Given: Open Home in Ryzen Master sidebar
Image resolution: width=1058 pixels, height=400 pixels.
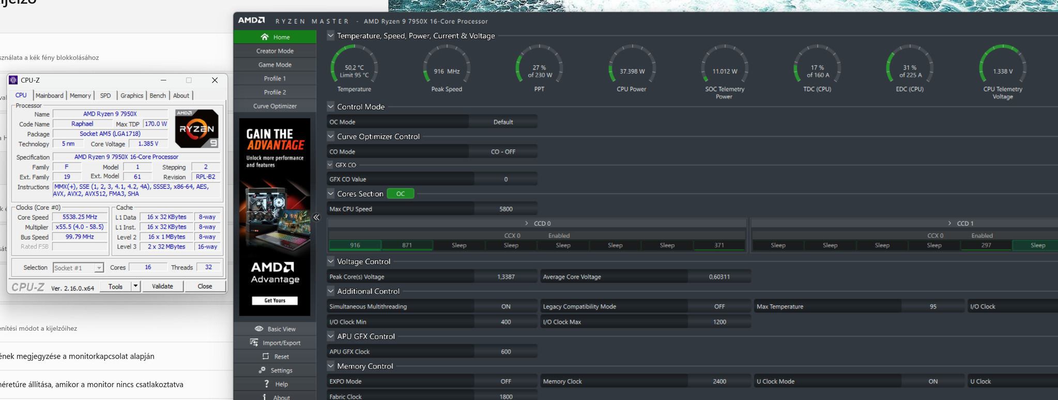Looking at the screenshot, I should [x=274, y=37].
